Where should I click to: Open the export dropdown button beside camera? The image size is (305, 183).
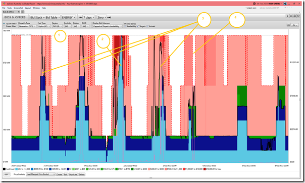[x=295, y=25]
